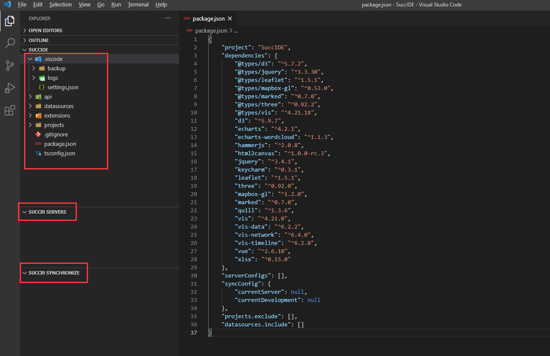Open the Run and Debug icon

pos(9,88)
